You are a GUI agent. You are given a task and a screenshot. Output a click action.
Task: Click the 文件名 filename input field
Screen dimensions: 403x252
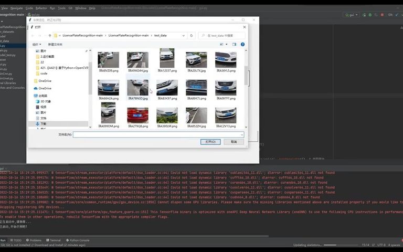point(158,134)
